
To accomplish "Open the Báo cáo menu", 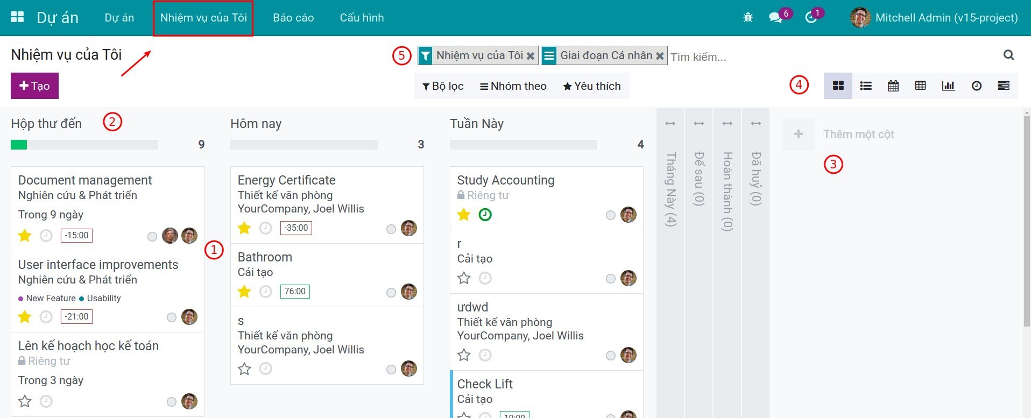I will [293, 18].
